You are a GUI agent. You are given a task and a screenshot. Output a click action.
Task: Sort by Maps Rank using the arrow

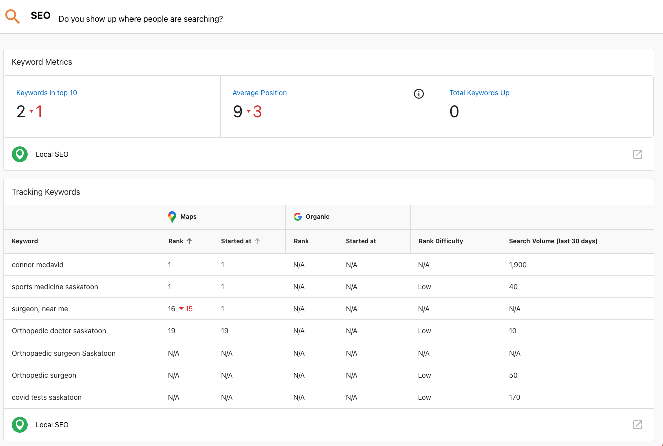tap(189, 241)
